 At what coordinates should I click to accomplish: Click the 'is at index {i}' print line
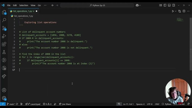(x=57, y=64)
